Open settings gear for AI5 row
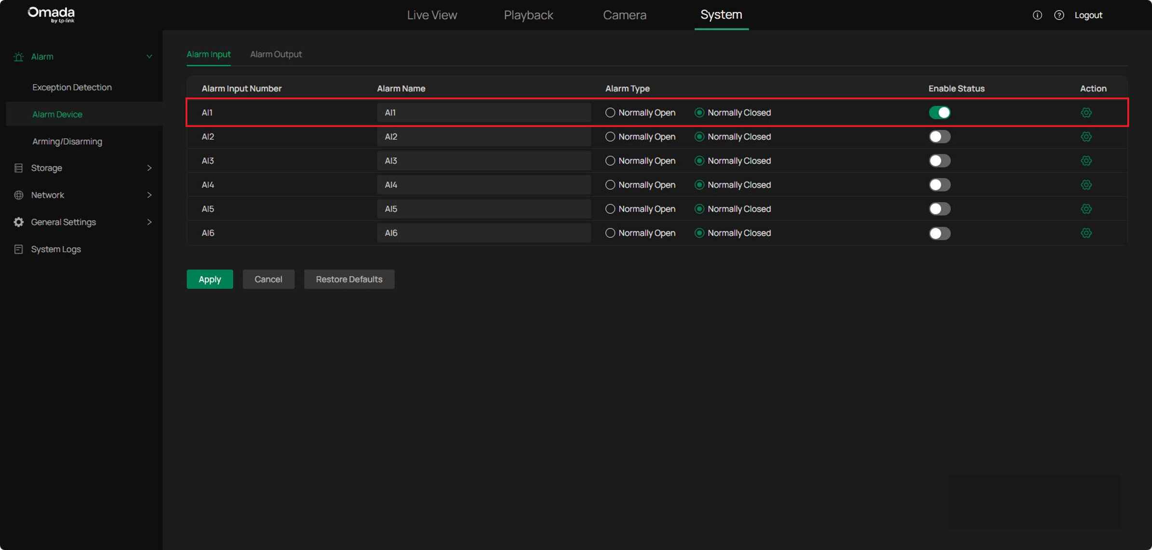1152x550 pixels. point(1086,209)
